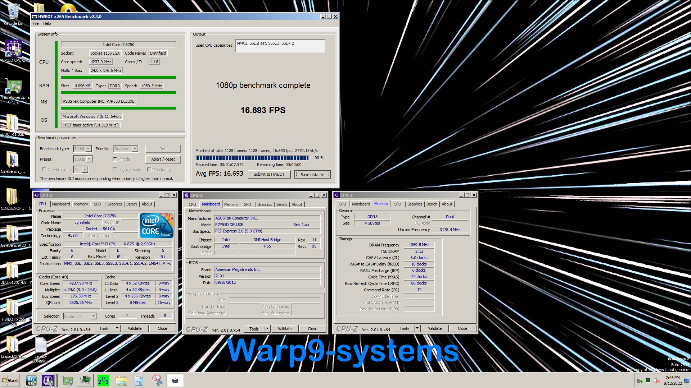Open Windows Explorer from the taskbar

(121, 380)
